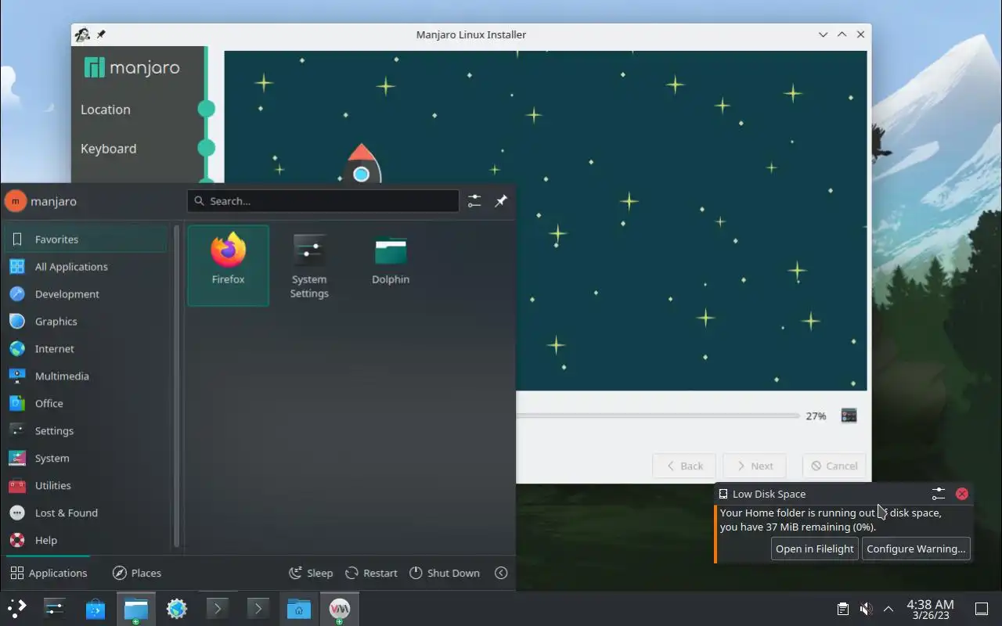Launch Firefox from Favorites
The width and height of the screenshot is (1002, 626).
228,265
